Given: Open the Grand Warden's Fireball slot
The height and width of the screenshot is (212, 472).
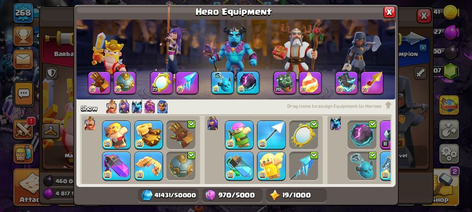Looking at the screenshot, I should point(310,83).
